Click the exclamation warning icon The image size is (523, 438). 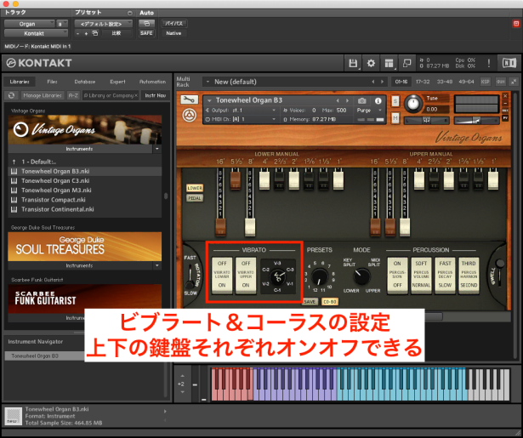click(x=489, y=63)
